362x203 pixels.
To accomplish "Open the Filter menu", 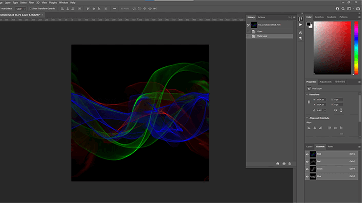I will pos(31,3).
